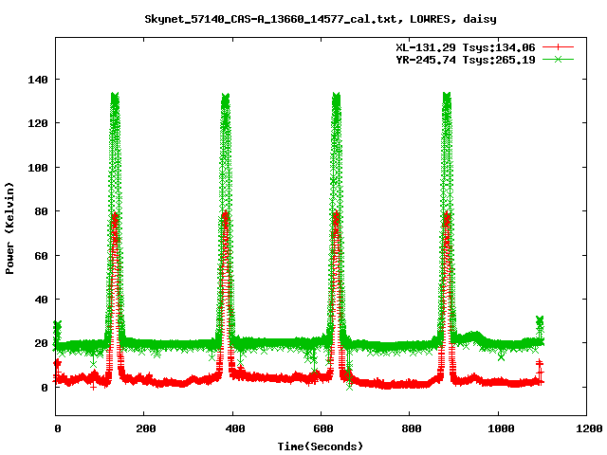Select legend entry YR-245.74 Tsys:265.19
Image resolution: width=607 pixels, height=455 pixels.
[466, 60]
